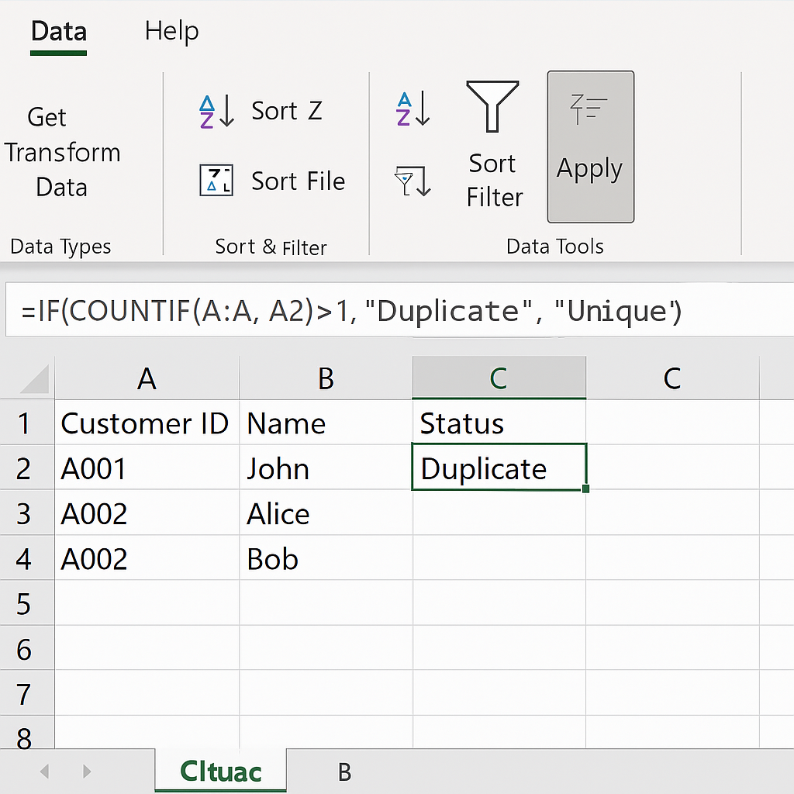Click the A-Z sort icon in Data Tools

pos(413,109)
